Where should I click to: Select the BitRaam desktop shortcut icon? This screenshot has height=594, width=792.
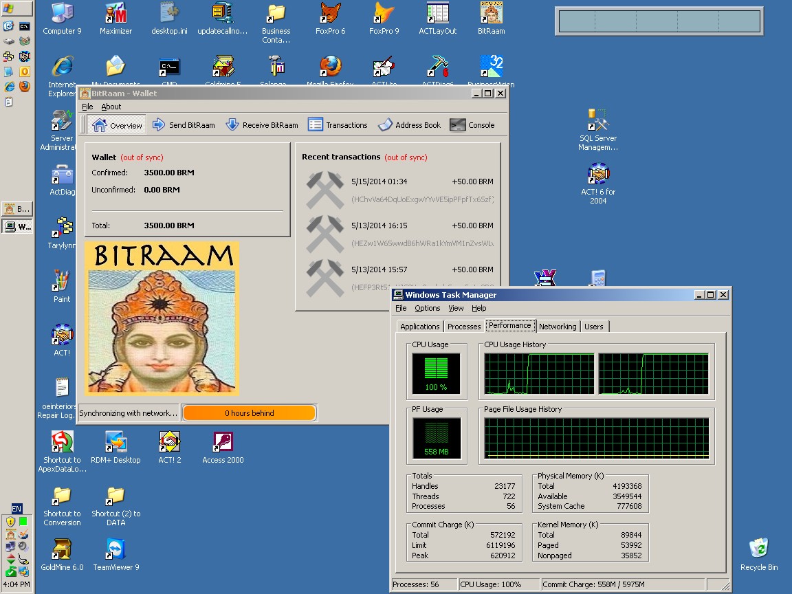click(x=491, y=19)
